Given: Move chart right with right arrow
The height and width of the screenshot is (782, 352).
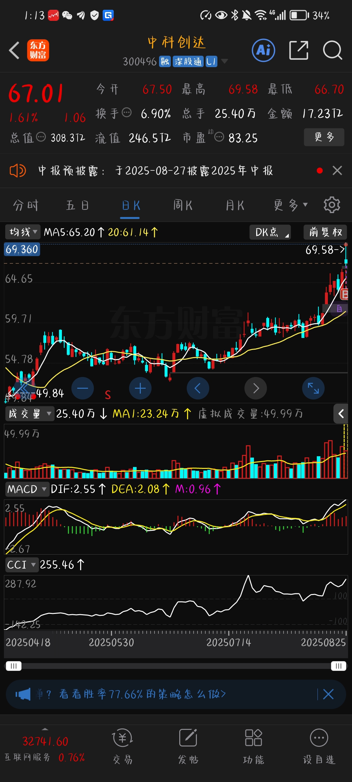Looking at the screenshot, I should point(256,388).
